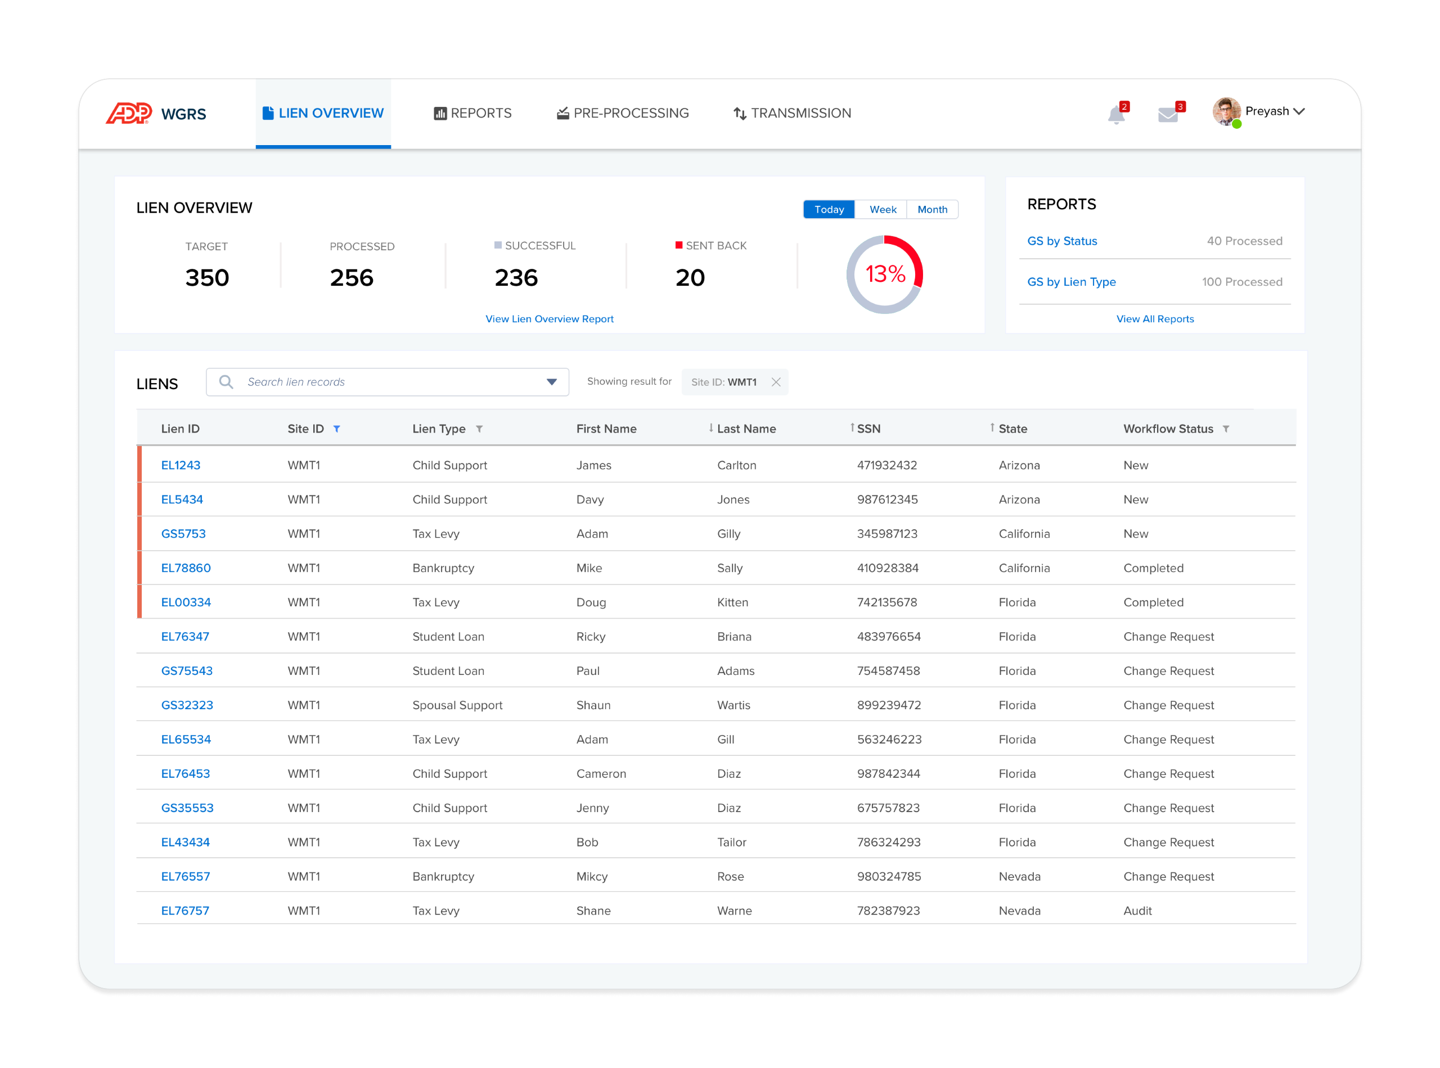Screen dimensions: 1440x1068
Task: Open the mail envelope icon
Action: point(1168,115)
